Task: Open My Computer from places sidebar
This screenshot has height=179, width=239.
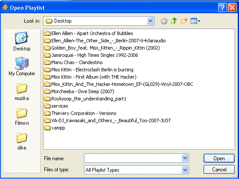Action: click(x=22, y=66)
